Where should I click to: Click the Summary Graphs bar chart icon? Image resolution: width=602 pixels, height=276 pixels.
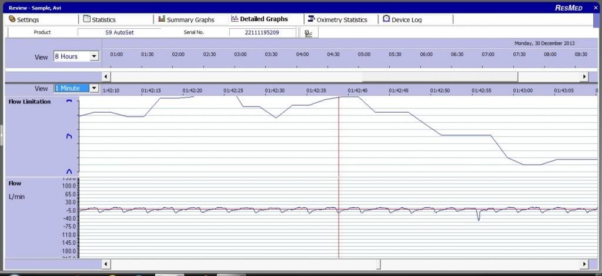[162, 19]
